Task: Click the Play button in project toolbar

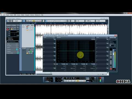Action: point(37,21)
